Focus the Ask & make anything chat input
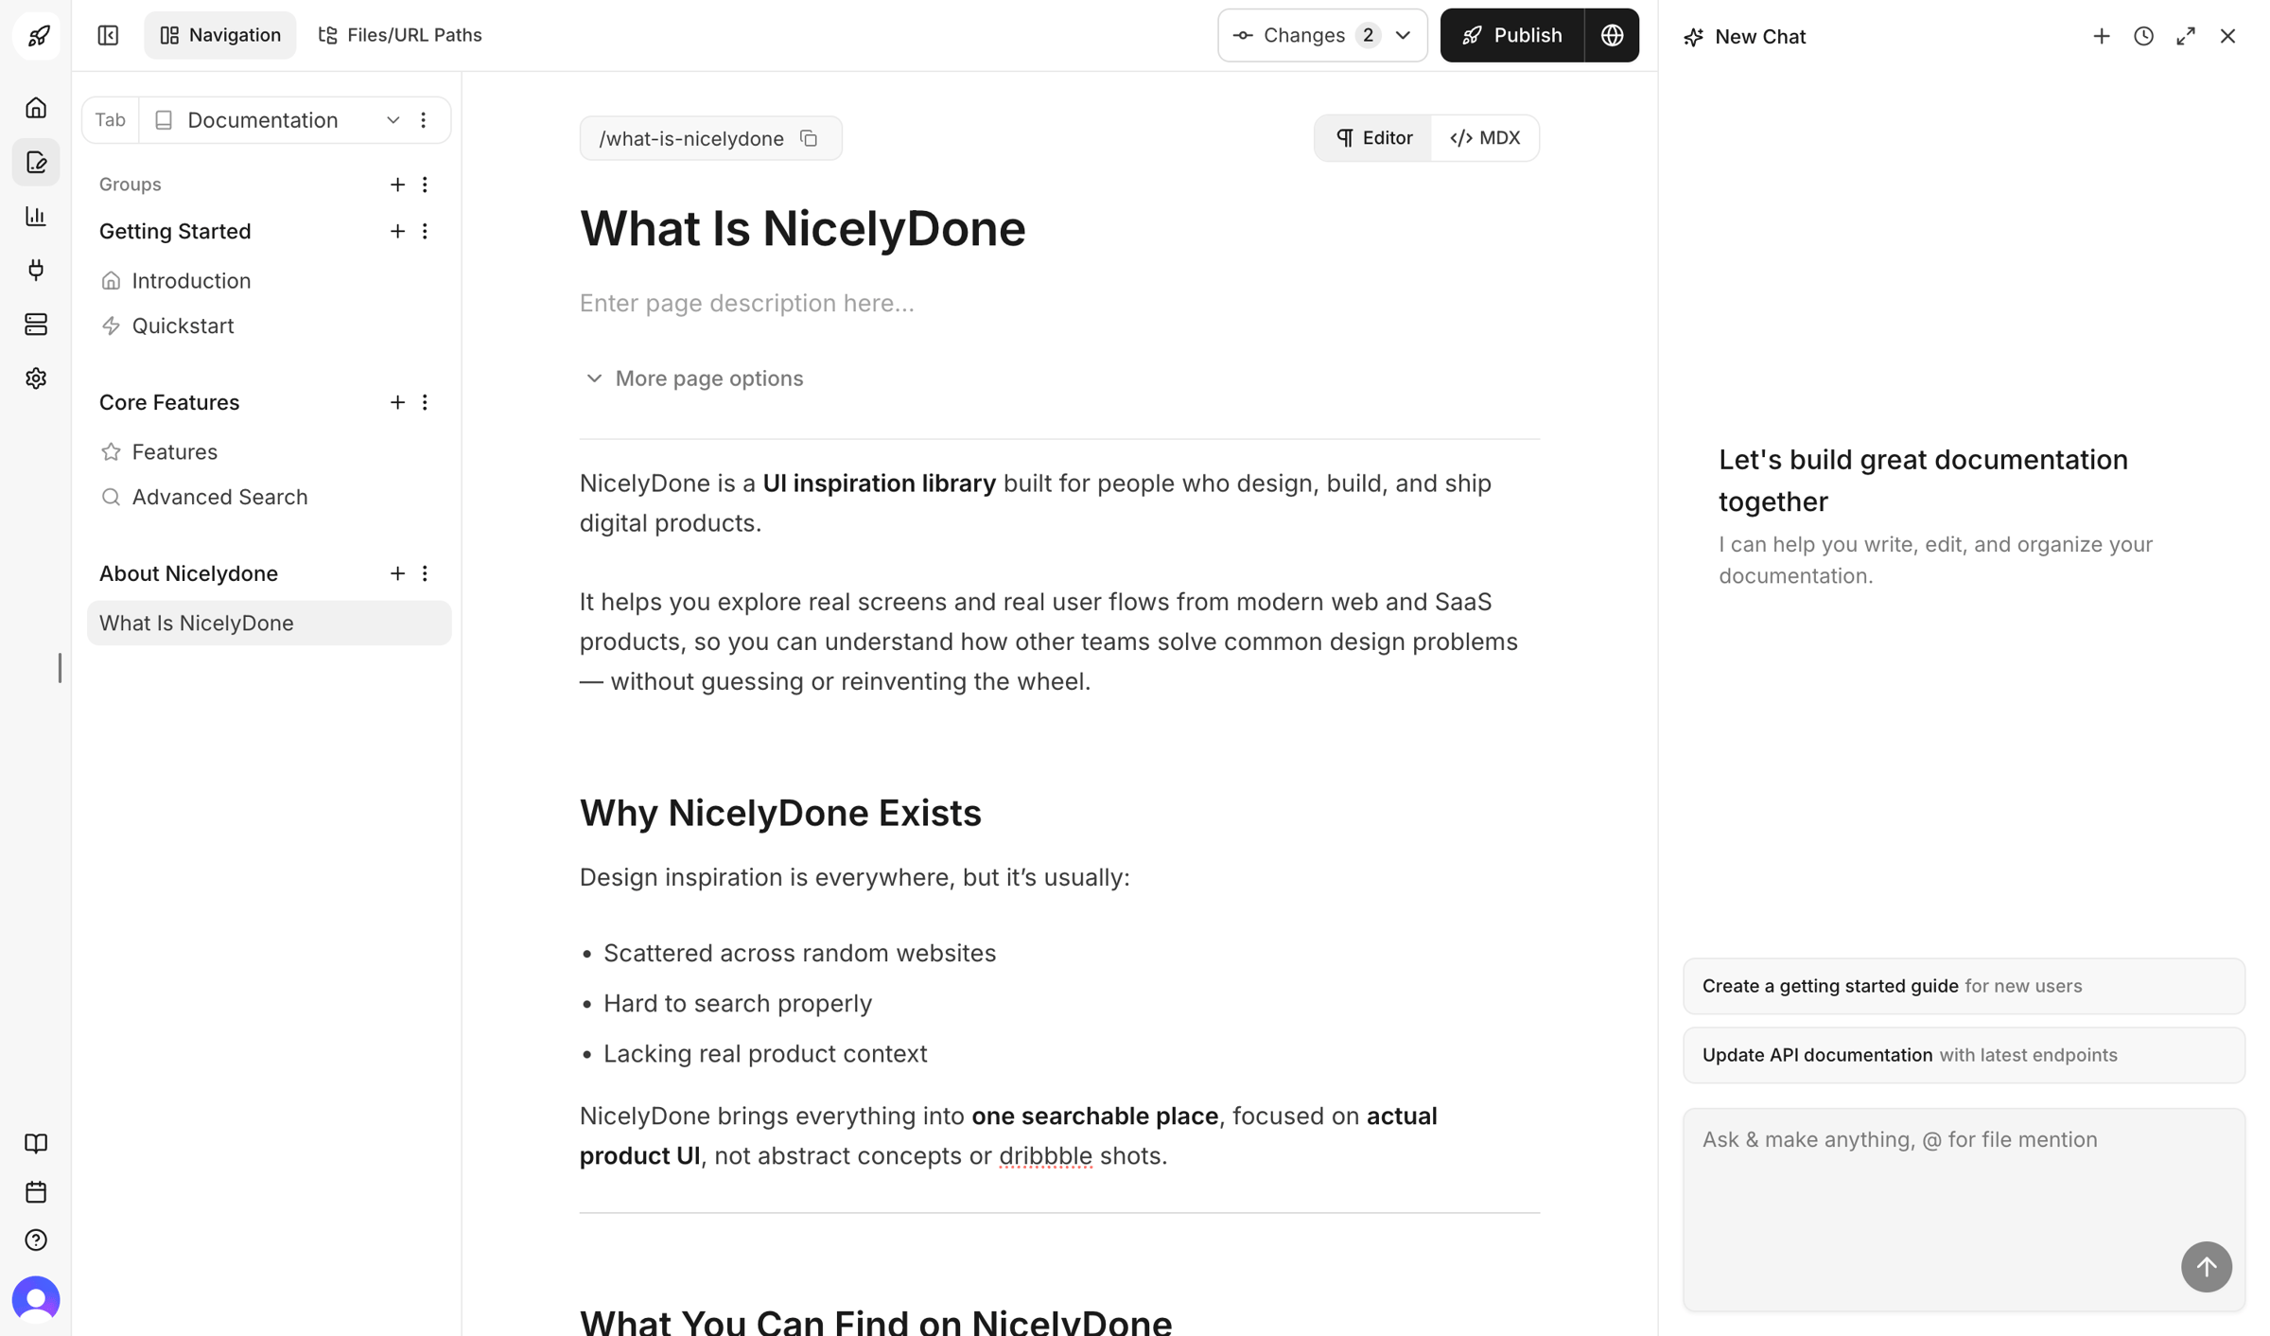This screenshot has height=1336, width=2270. pos(1963,1209)
